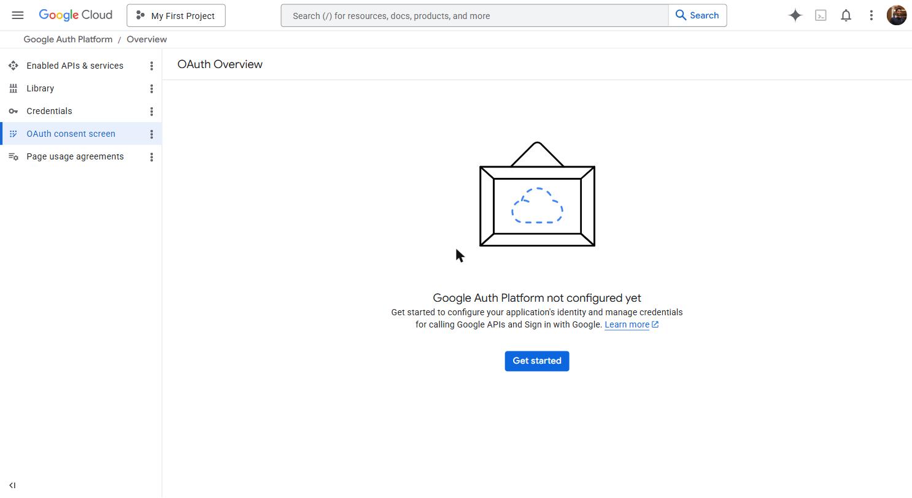Open Page usage agreements
This screenshot has width=912, height=498.
tap(75, 156)
